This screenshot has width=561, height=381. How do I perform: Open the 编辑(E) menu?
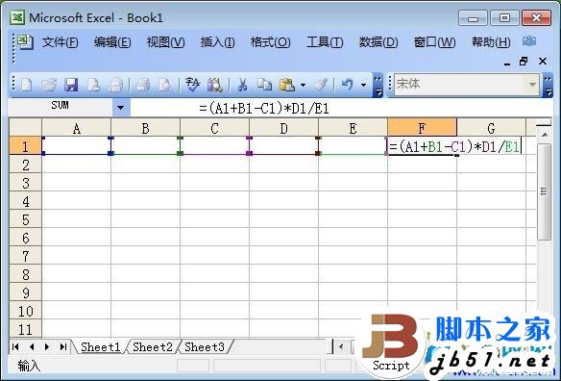112,42
